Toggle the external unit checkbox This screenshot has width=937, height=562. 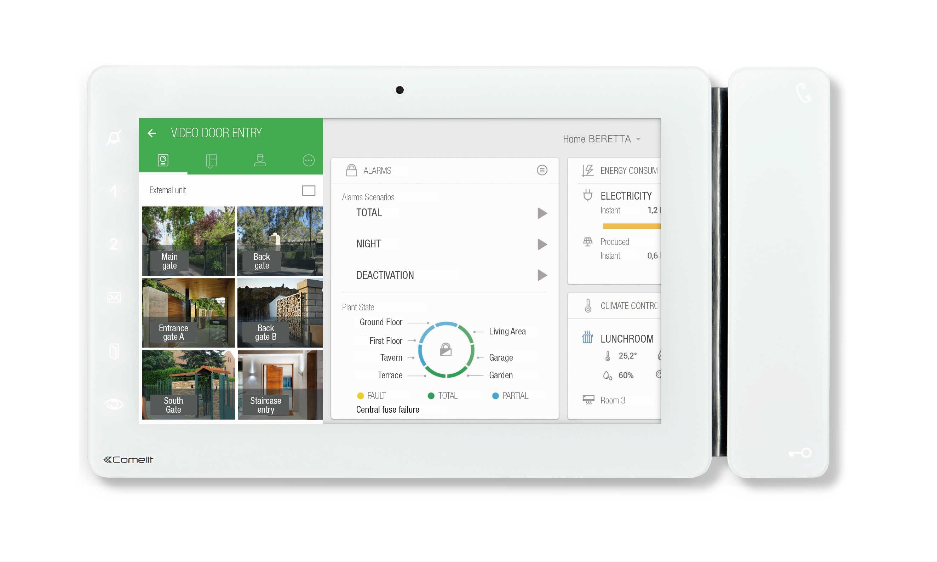point(307,191)
